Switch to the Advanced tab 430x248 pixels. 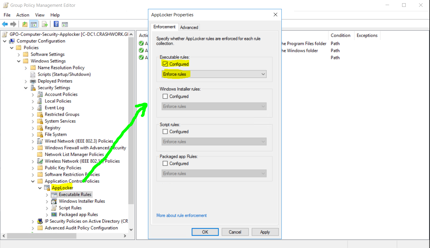tap(189, 27)
